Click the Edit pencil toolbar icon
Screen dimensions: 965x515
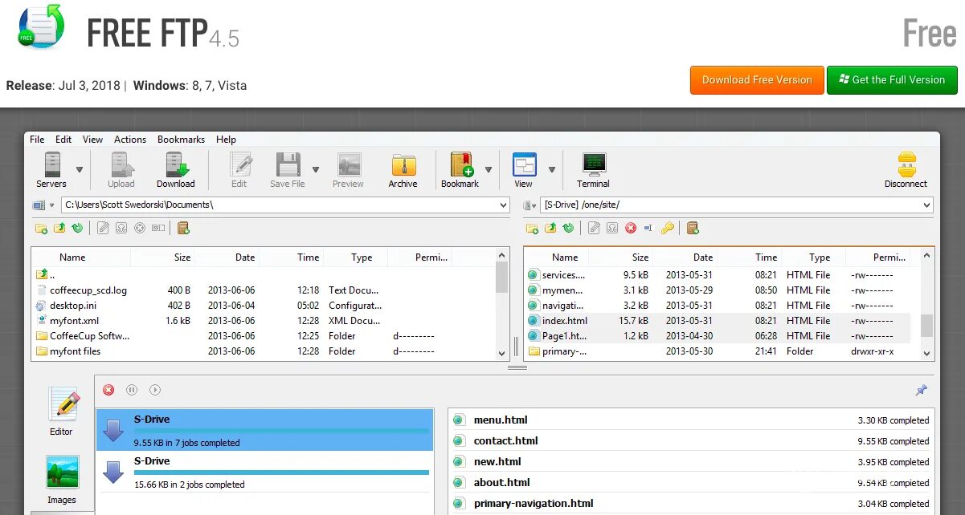239,164
